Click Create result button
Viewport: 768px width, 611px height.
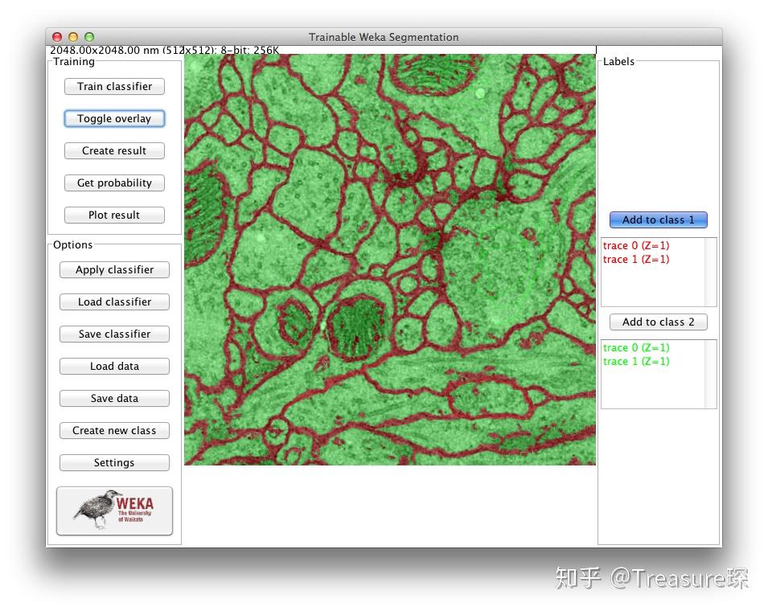tap(114, 151)
